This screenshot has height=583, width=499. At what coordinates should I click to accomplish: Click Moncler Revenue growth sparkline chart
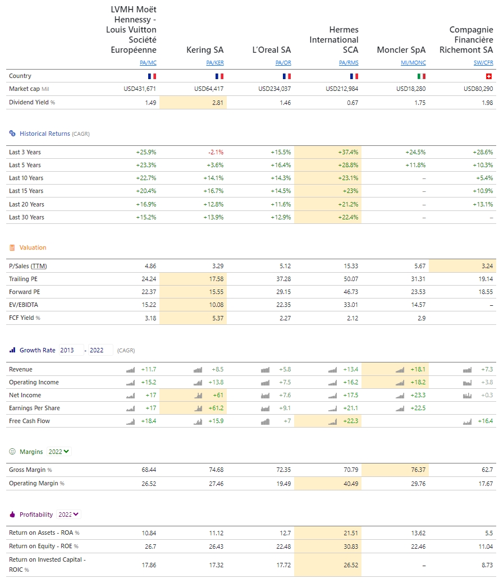pyautogui.click(x=400, y=370)
